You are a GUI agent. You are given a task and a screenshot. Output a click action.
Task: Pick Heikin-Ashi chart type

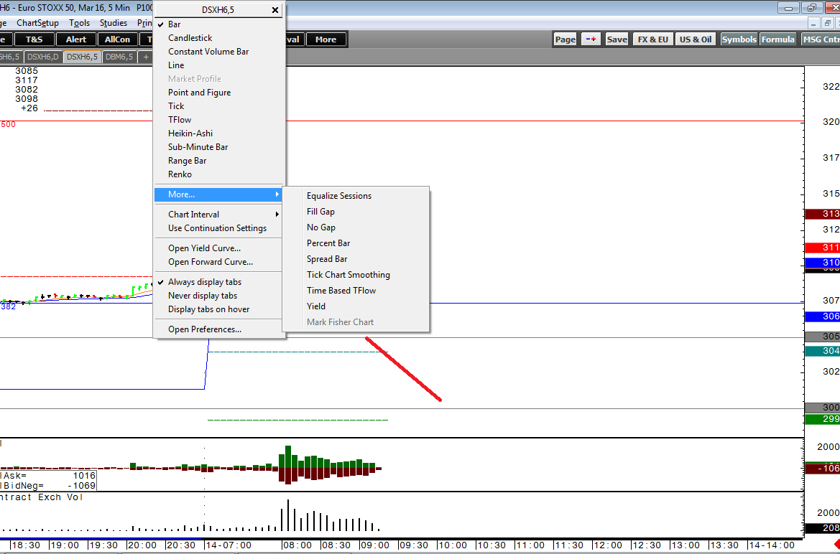point(190,133)
